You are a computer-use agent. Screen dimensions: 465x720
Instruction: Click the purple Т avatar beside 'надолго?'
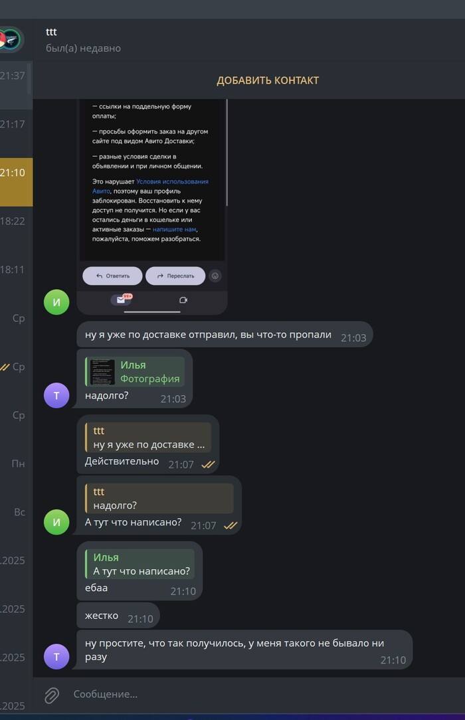tap(56, 395)
